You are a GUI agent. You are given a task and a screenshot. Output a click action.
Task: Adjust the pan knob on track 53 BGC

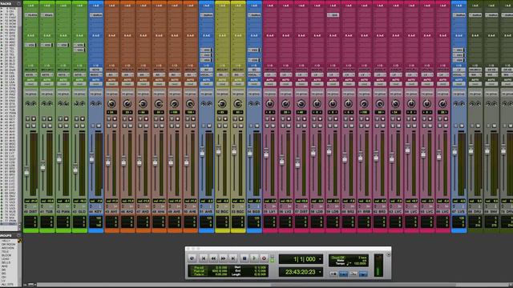pos(238,104)
